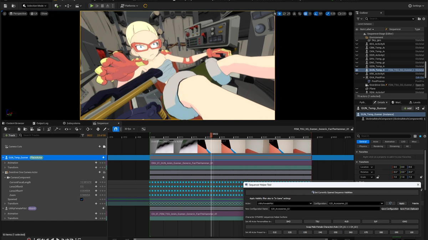The width and height of the screenshot is (428, 240).
Task: Click the Save icon in main toolbar
Action: coord(5,6)
